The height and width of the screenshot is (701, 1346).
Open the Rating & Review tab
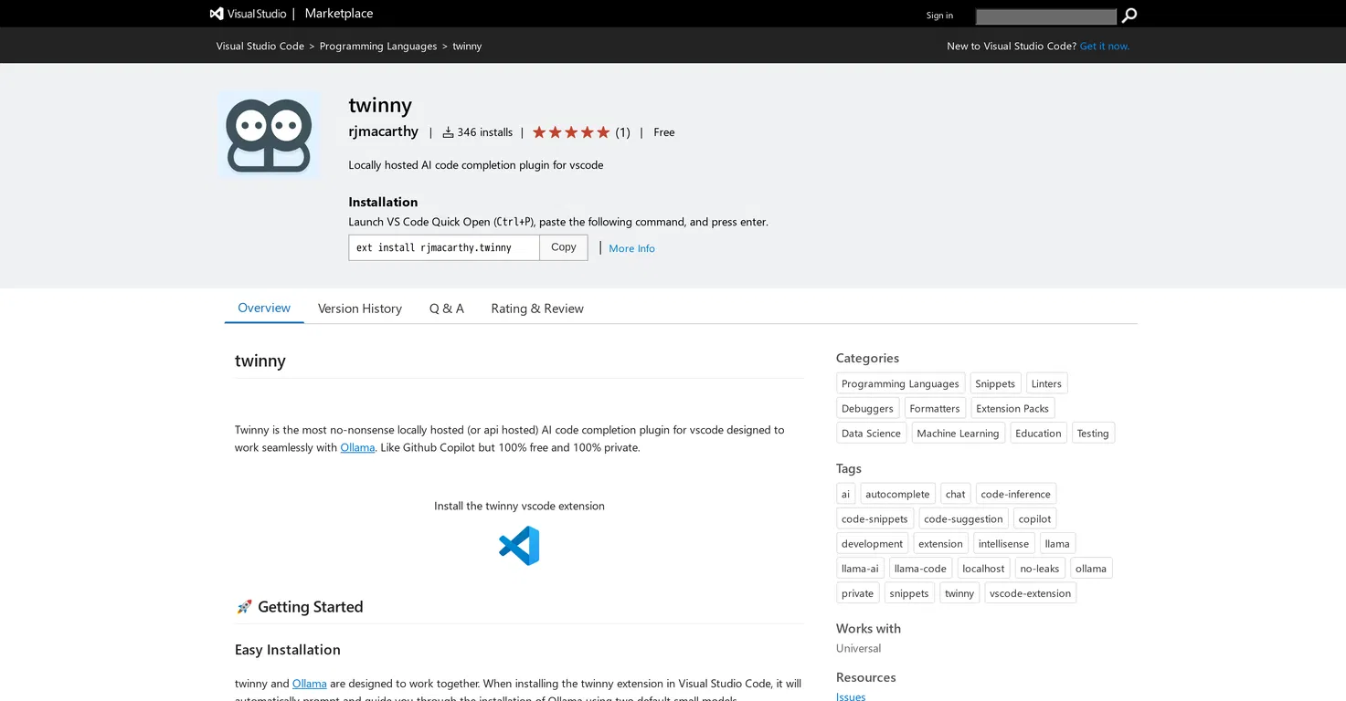(537, 309)
